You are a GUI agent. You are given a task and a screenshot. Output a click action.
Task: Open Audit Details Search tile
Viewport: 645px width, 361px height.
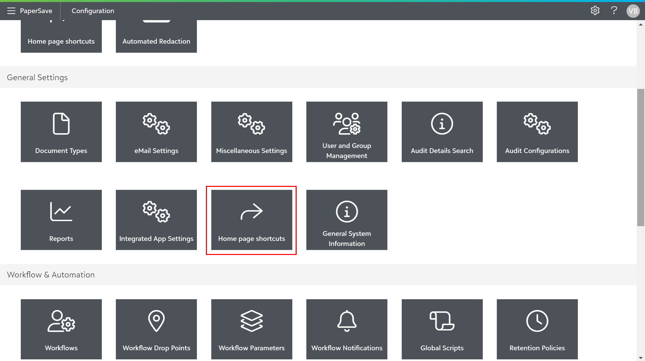pos(442,132)
